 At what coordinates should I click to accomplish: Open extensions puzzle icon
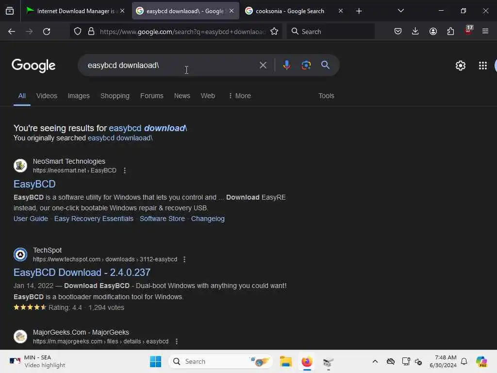(450, 32)
